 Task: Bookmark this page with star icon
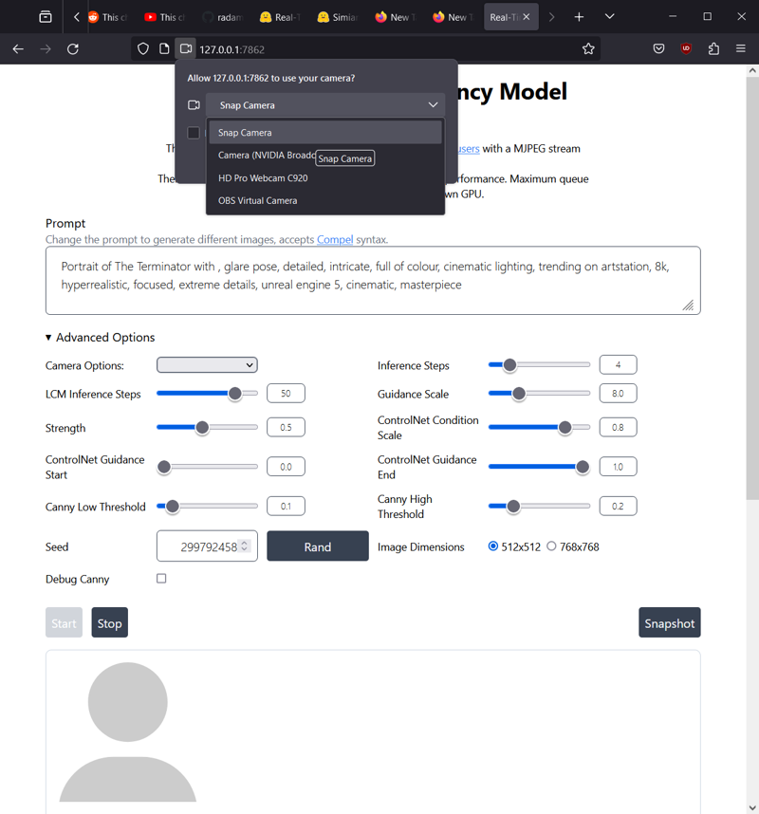click(x=588, y=48)
